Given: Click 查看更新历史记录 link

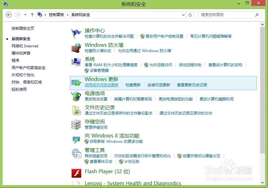Looking at the screenshot, I should (192, 85).
